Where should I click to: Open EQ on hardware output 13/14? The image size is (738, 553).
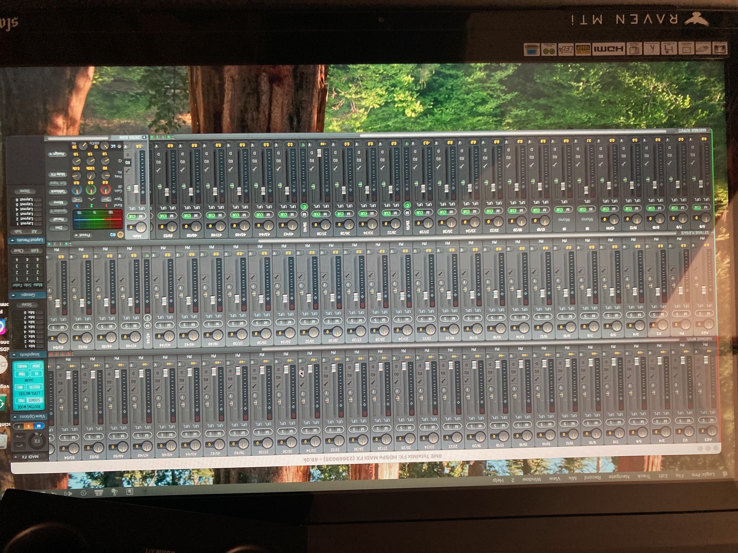[x=601, y=156]
